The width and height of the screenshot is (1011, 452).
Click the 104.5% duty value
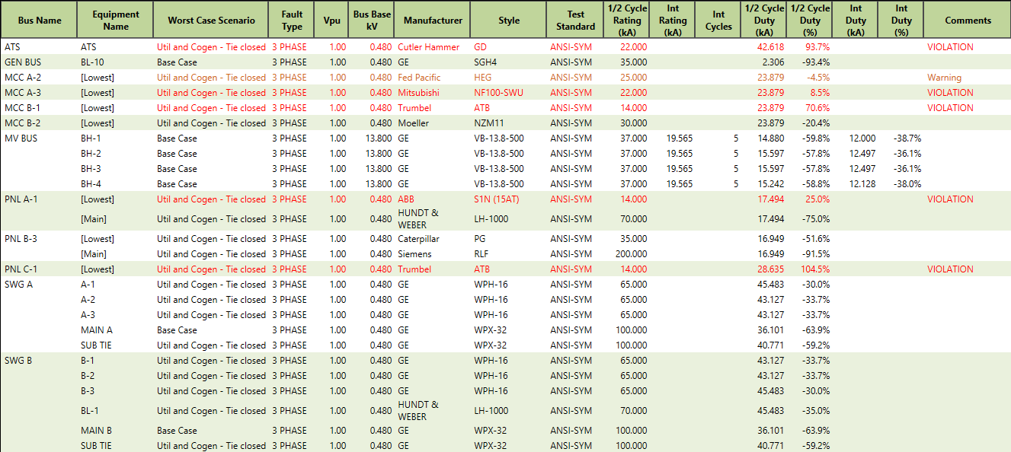pyautogui.click(x=815, y=269)
